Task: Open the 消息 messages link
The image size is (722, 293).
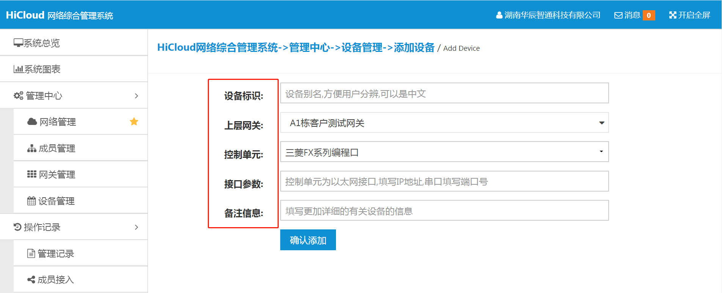Action: (x=628, y=15)
